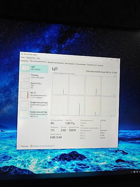Close the Task Manager window

117,60
